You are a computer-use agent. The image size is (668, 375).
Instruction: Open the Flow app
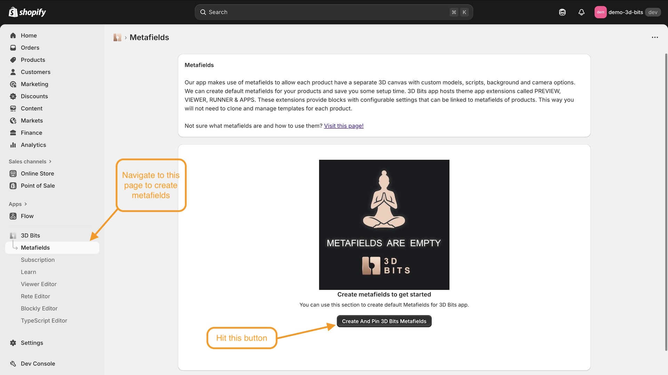point(27,216)
